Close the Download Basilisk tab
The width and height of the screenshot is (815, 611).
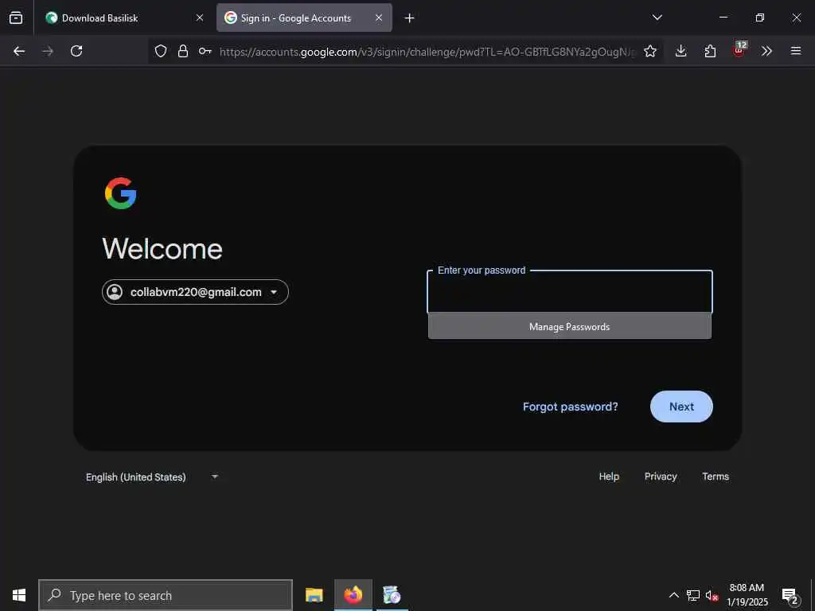click(200, 18)
